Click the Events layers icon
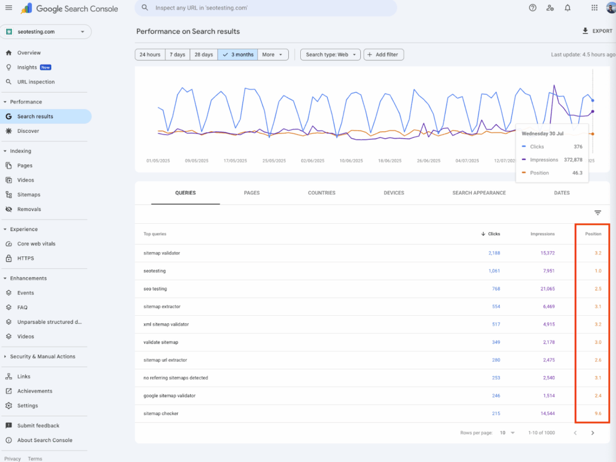Screen dimensions: 616x462 click(x=8, y=293)
